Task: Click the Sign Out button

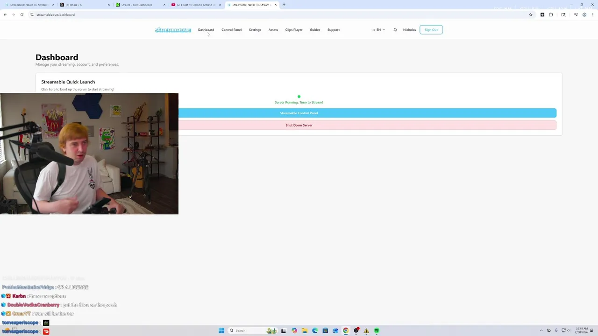Action: [431, 30]
